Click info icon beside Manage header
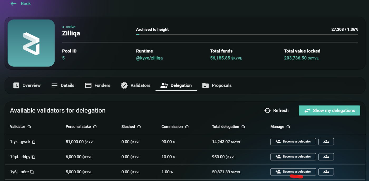 [x=288, y=127]
